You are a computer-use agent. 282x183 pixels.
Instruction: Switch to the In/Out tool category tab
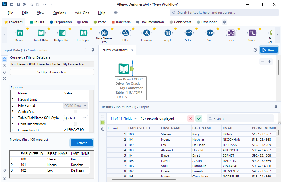(x=37, y=22)
